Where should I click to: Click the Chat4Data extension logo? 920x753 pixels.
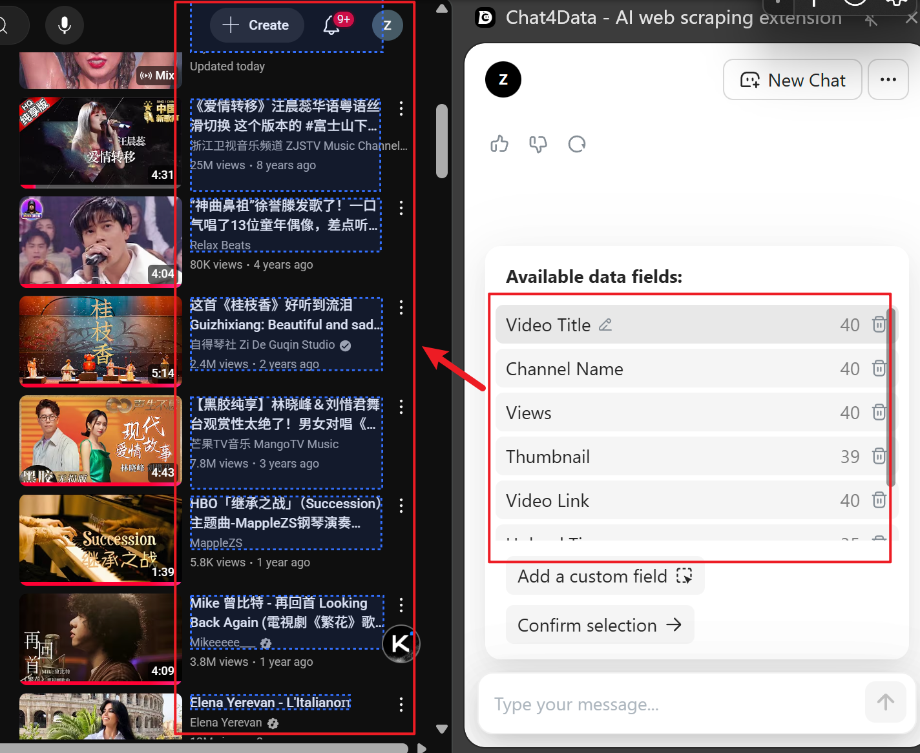[485, 17]
